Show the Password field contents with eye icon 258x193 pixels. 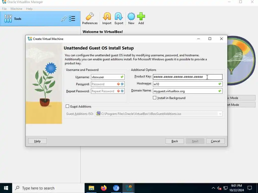[x=122, y=84]
